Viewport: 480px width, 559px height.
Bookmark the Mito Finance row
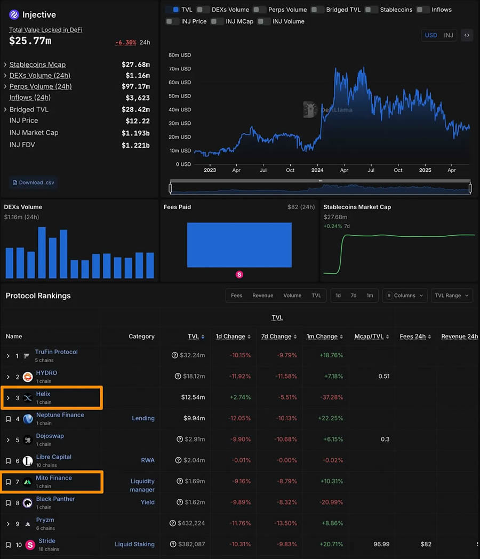[8, 482]
